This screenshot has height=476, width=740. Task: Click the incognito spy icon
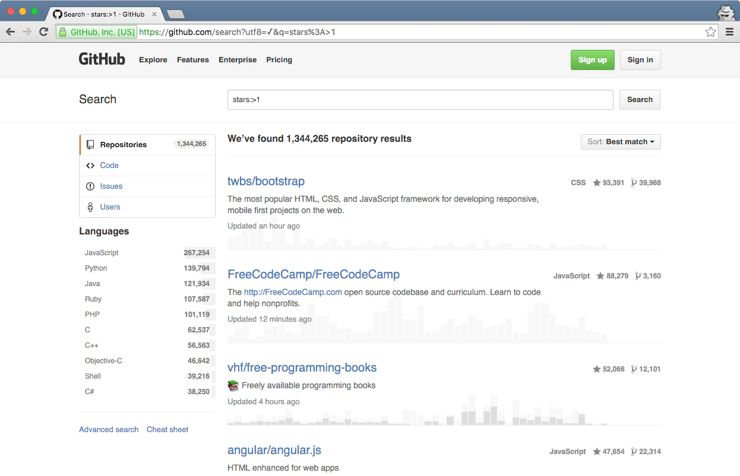click(x=726, y=12)
